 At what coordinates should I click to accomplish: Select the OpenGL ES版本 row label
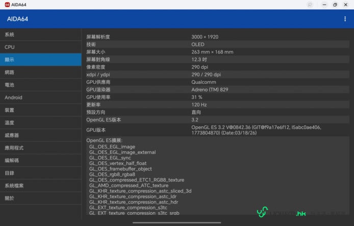coord(104,120)
